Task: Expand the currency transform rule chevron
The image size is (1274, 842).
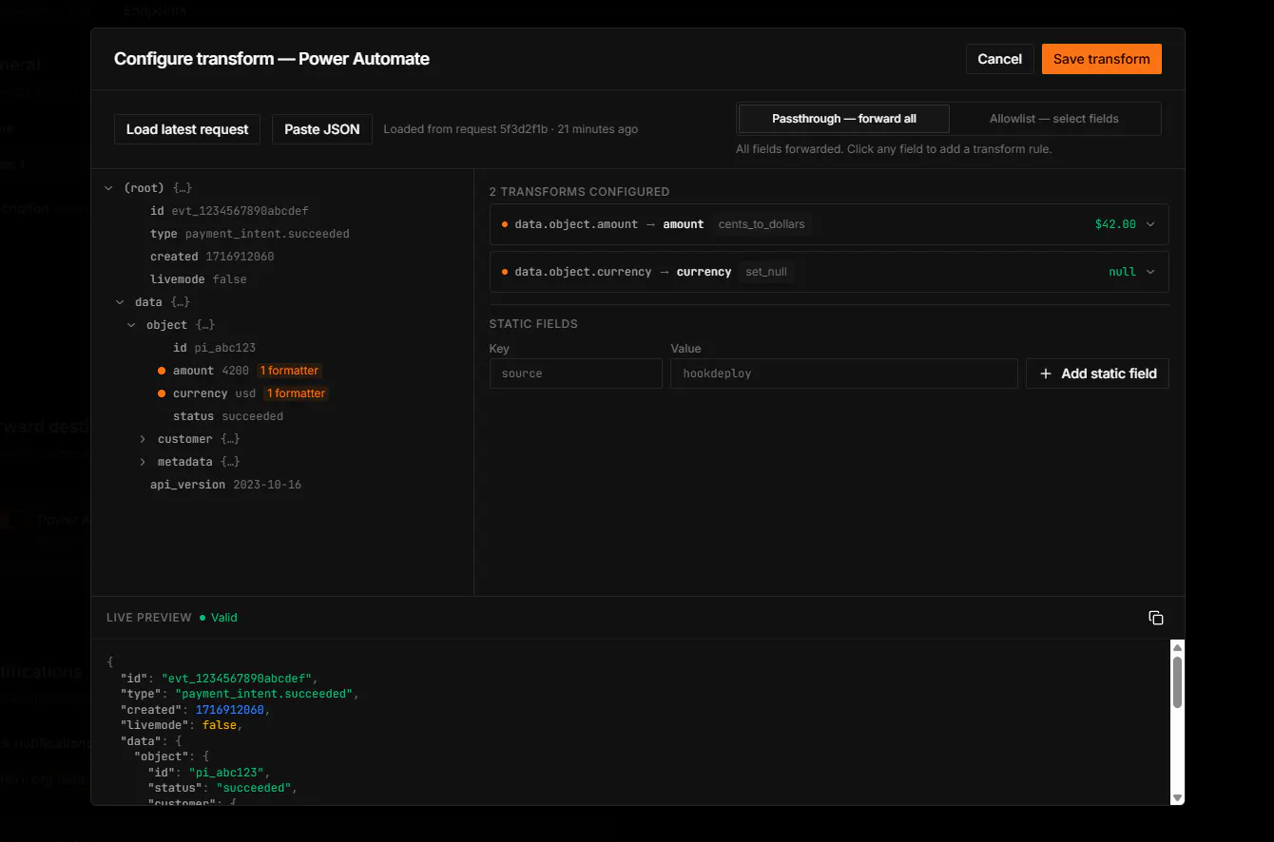Action: (x=1150, y=272)
